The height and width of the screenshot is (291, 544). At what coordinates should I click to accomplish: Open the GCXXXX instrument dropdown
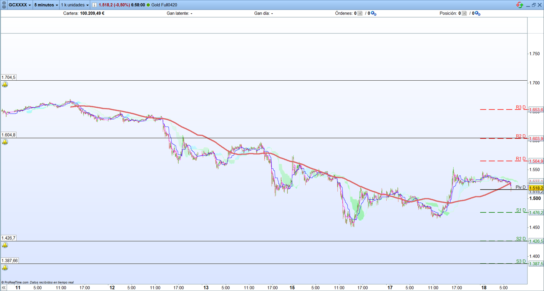20,5
